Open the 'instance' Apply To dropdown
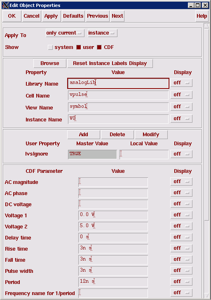This screenshot has width=211, height=300. [x=102, y=33]
